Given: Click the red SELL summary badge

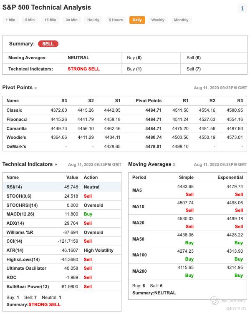Looking at the screenshot, I should (x=48, y=44).
